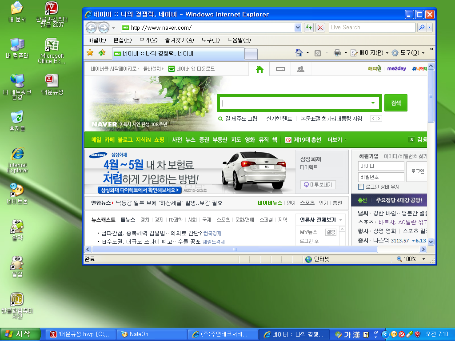Open the 도움말(H) menu
The height and width of the screenshot is (341, 455).
(x=239, y=40)
